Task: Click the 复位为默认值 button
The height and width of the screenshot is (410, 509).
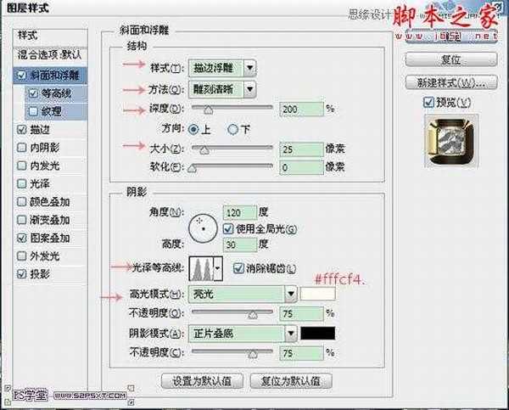Action: (291, 381)
